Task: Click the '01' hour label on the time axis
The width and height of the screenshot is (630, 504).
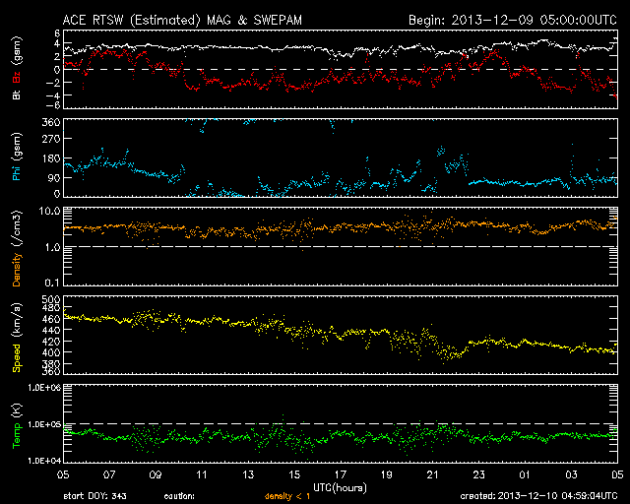Action: point(525,474)
